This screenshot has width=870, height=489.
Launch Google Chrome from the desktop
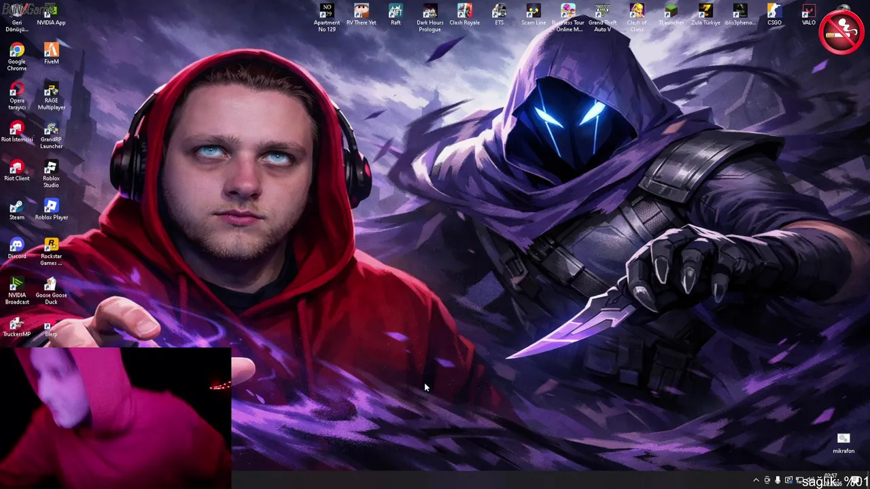coord(17,57)
